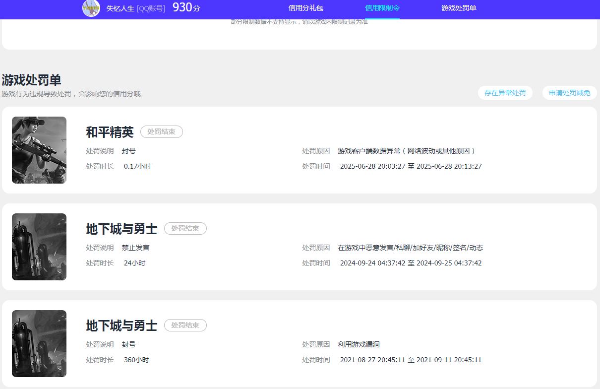Click the user avatar in the header
Viewport: 600px width, 389px height.
91,8
